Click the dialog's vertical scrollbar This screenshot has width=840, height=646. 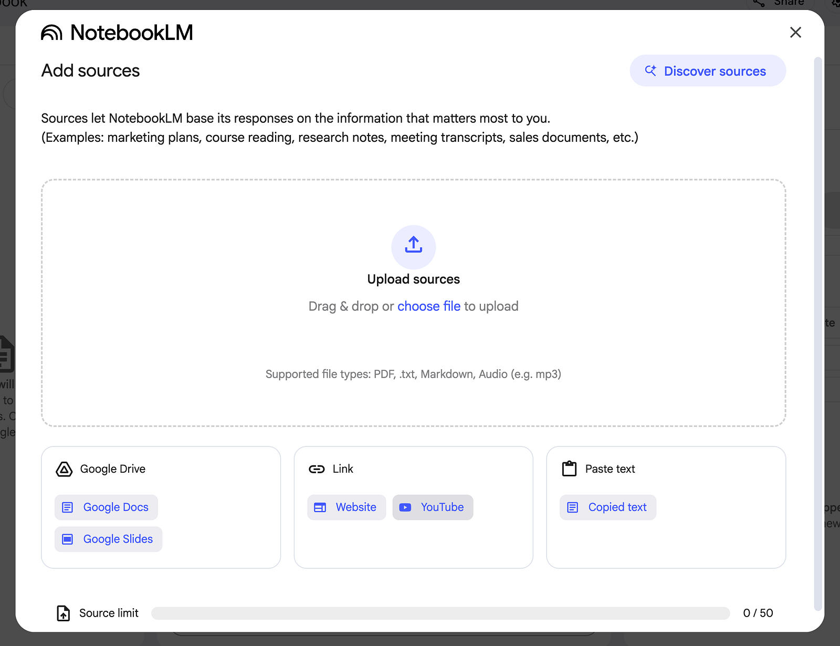[x=817, y=334]
